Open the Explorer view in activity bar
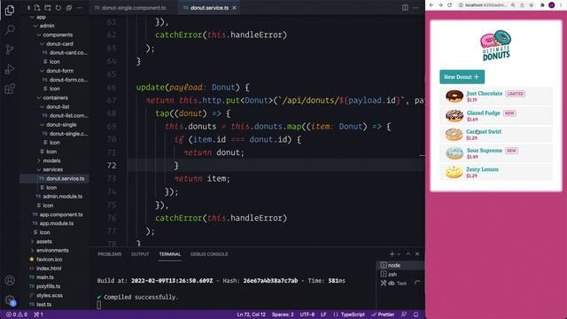The height and width of the screenshot is (319, 567). coord(10,10)
